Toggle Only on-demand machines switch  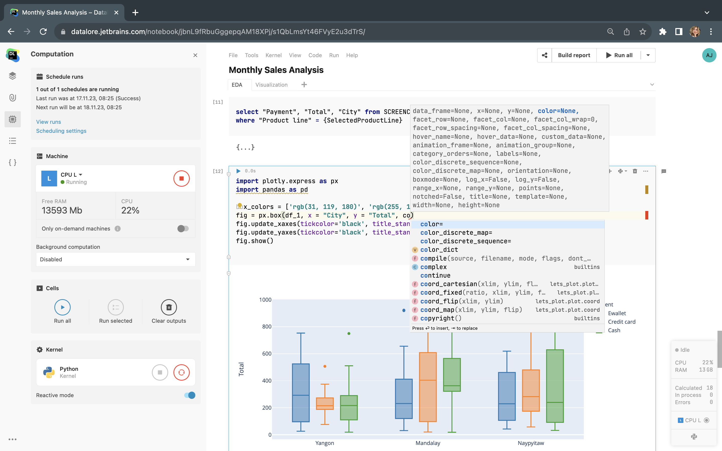coord(183,229)
